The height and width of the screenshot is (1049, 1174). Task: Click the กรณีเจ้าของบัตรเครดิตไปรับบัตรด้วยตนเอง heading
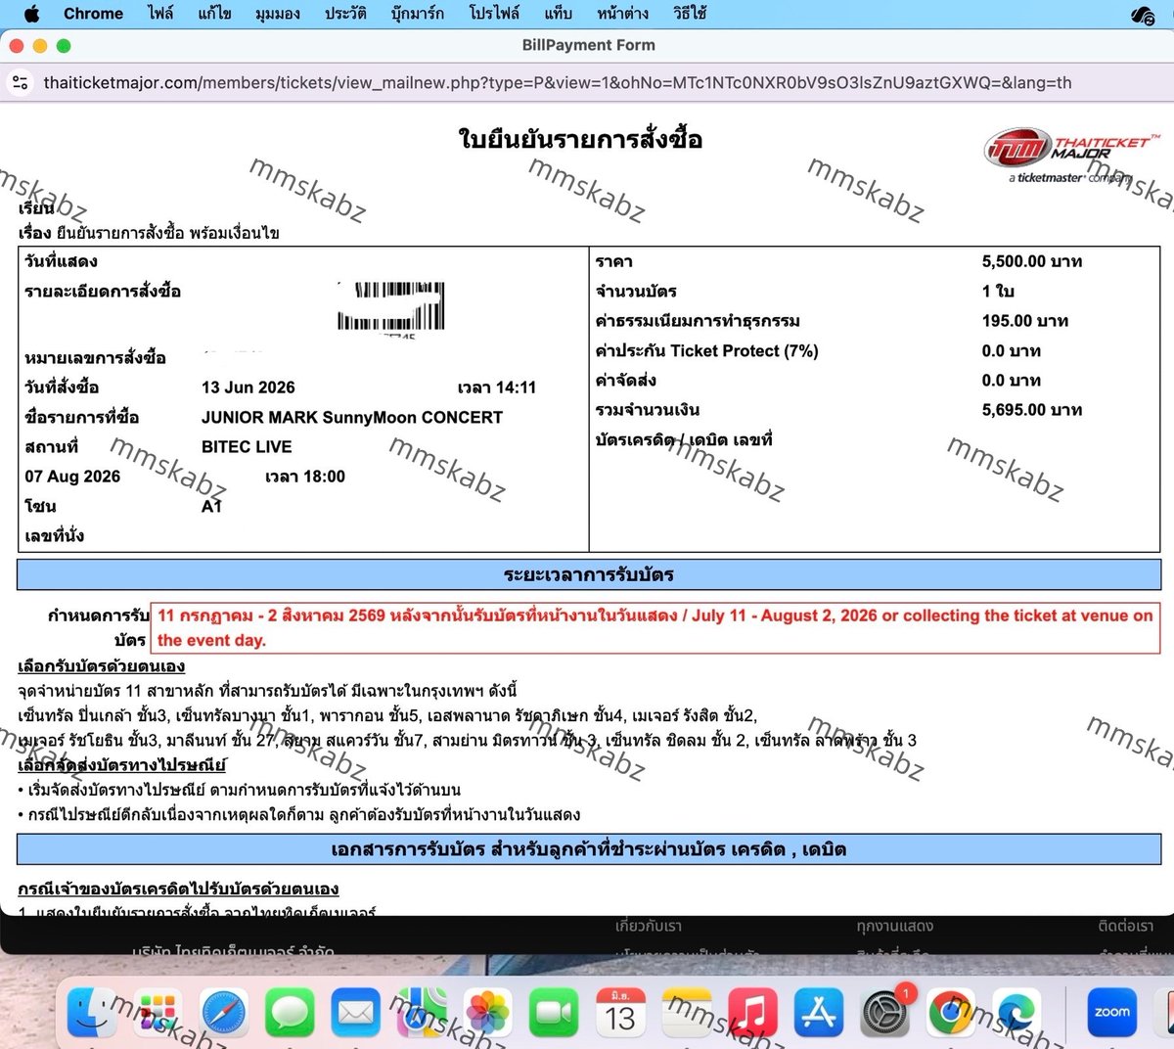[x=178, y=889]
